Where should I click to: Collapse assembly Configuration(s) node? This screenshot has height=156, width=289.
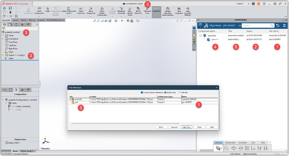click(x=3, y=100)
